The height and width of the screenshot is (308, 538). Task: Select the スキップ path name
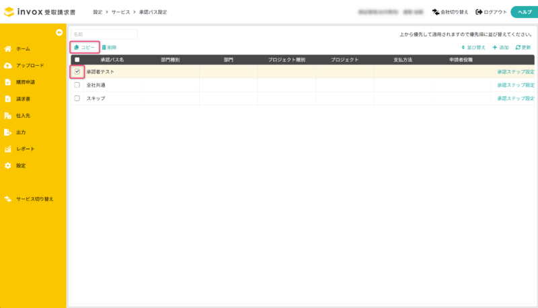[x=95, y=98]
